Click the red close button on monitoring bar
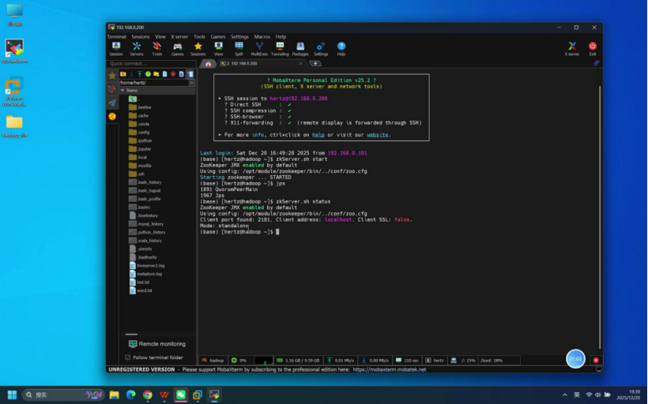 596,361
